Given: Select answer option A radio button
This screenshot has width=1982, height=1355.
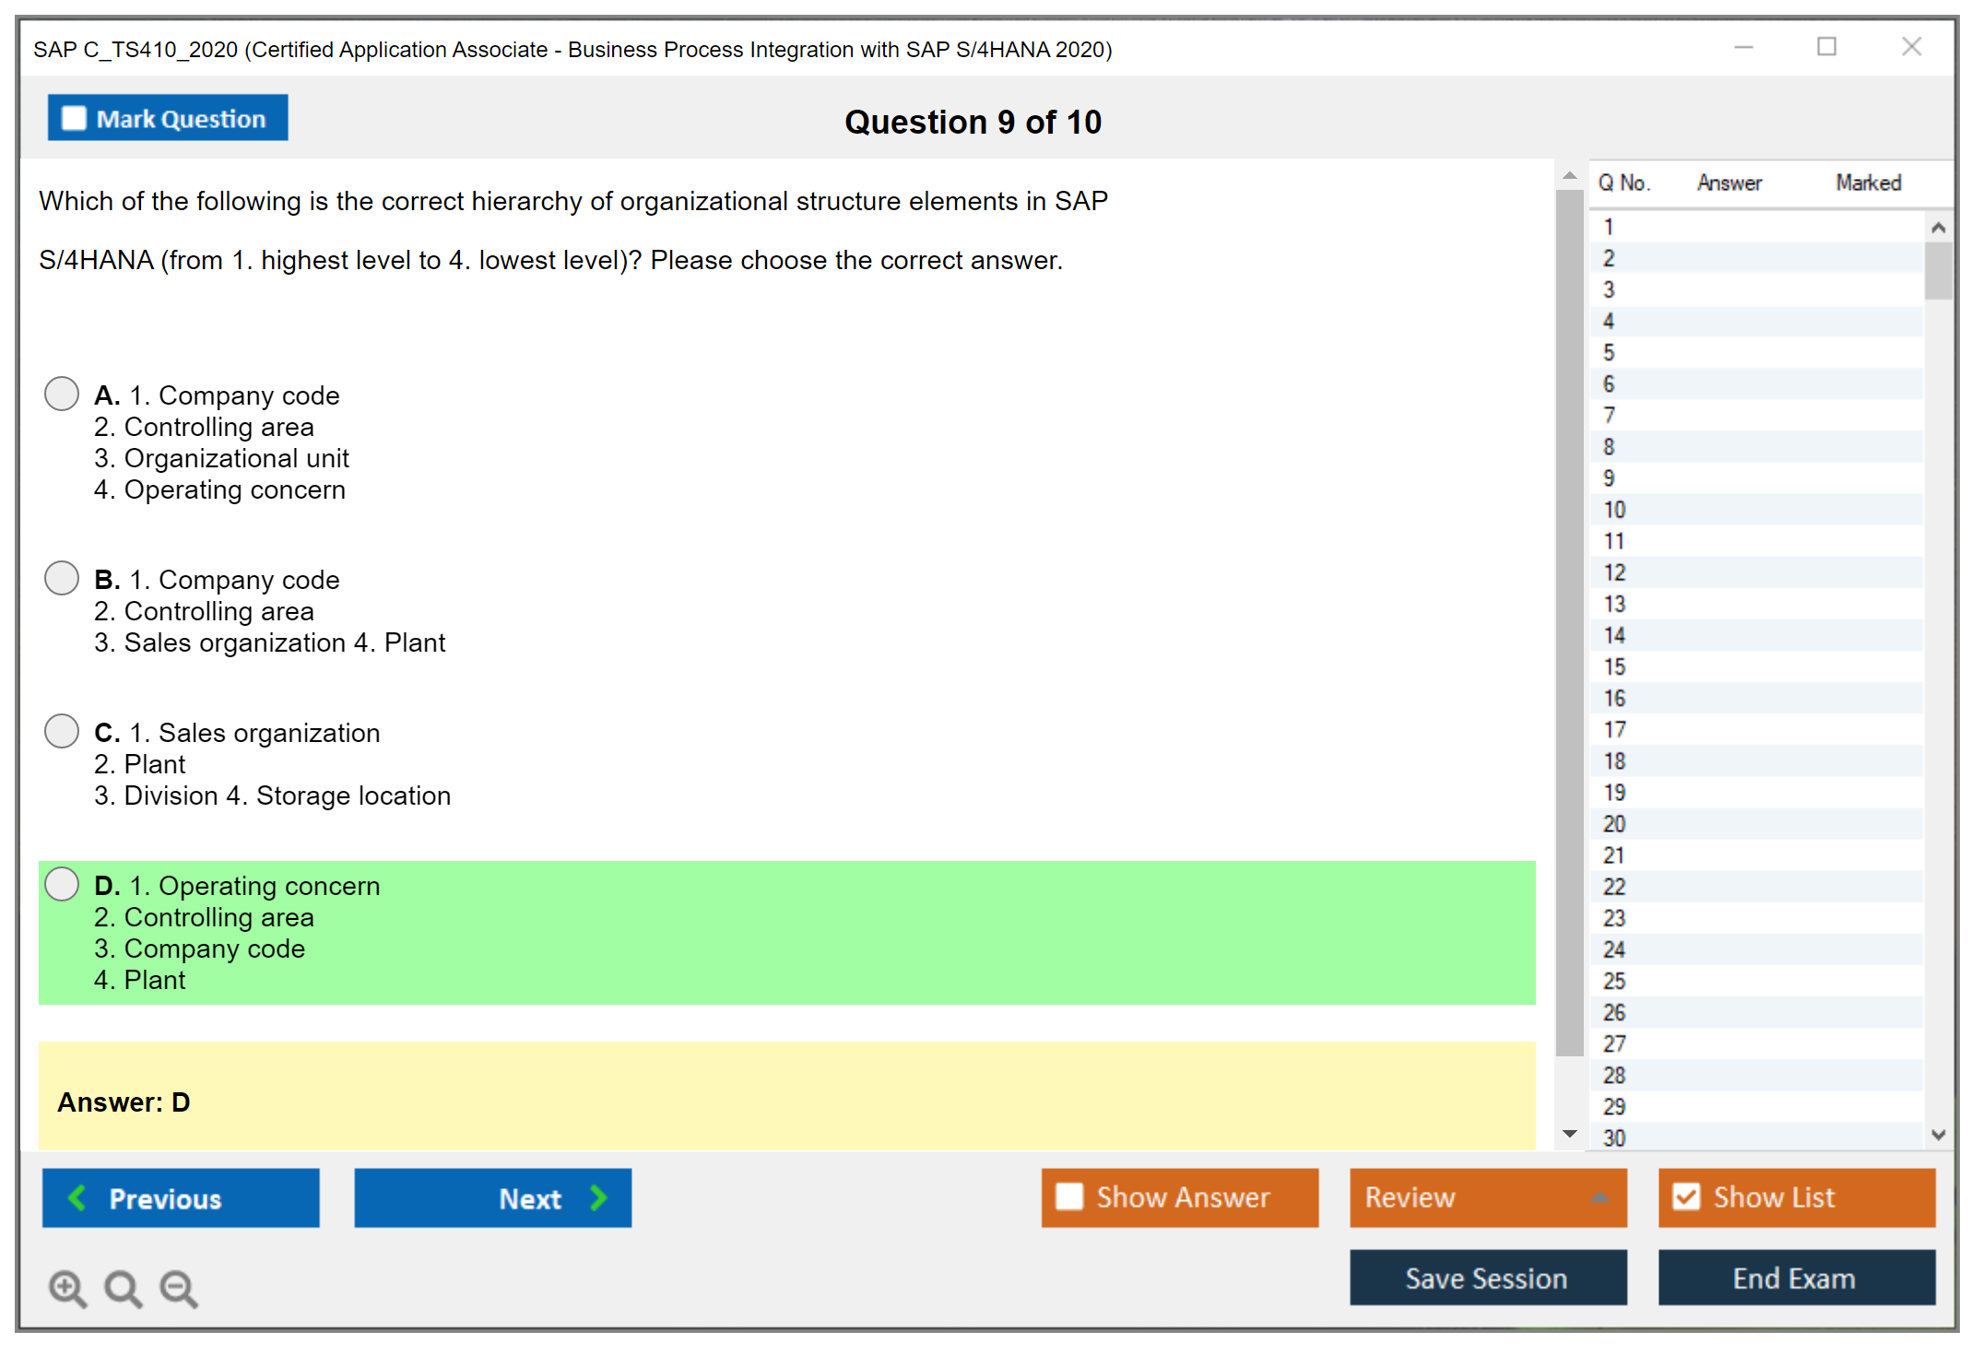Looking at the screenshot, I should coord(62,394).
